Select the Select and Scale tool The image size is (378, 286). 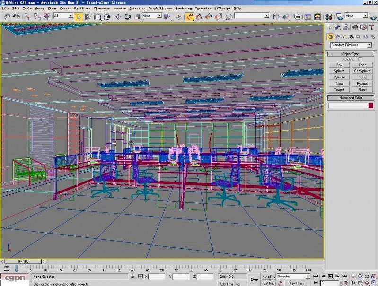pos(137,17)
